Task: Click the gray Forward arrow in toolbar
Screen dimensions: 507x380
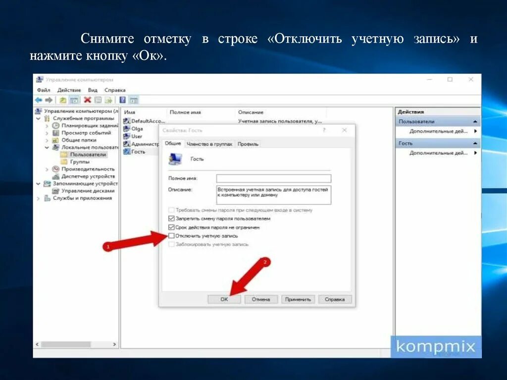Action: [49, 100]
